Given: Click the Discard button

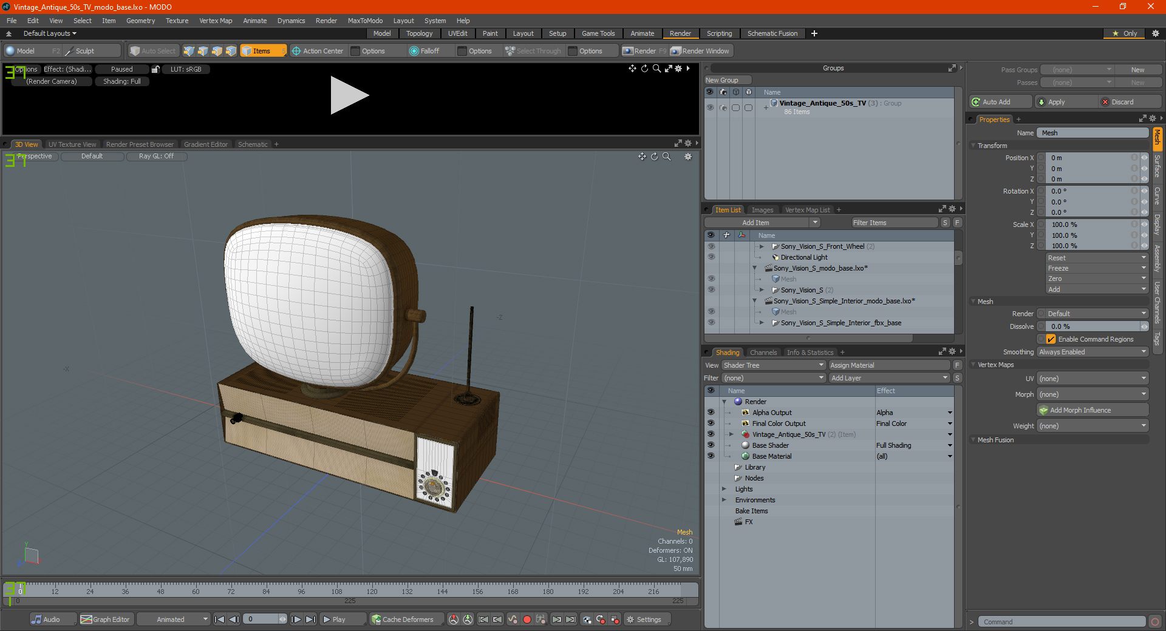Looking at the screenshot, I should [x=1131, y=102].
